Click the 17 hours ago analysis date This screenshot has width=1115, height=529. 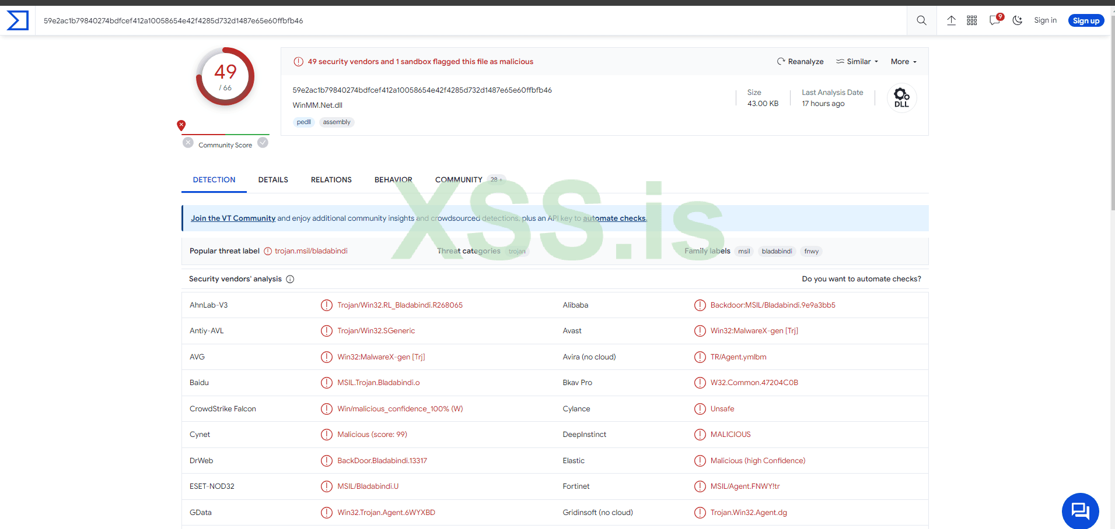823,104
